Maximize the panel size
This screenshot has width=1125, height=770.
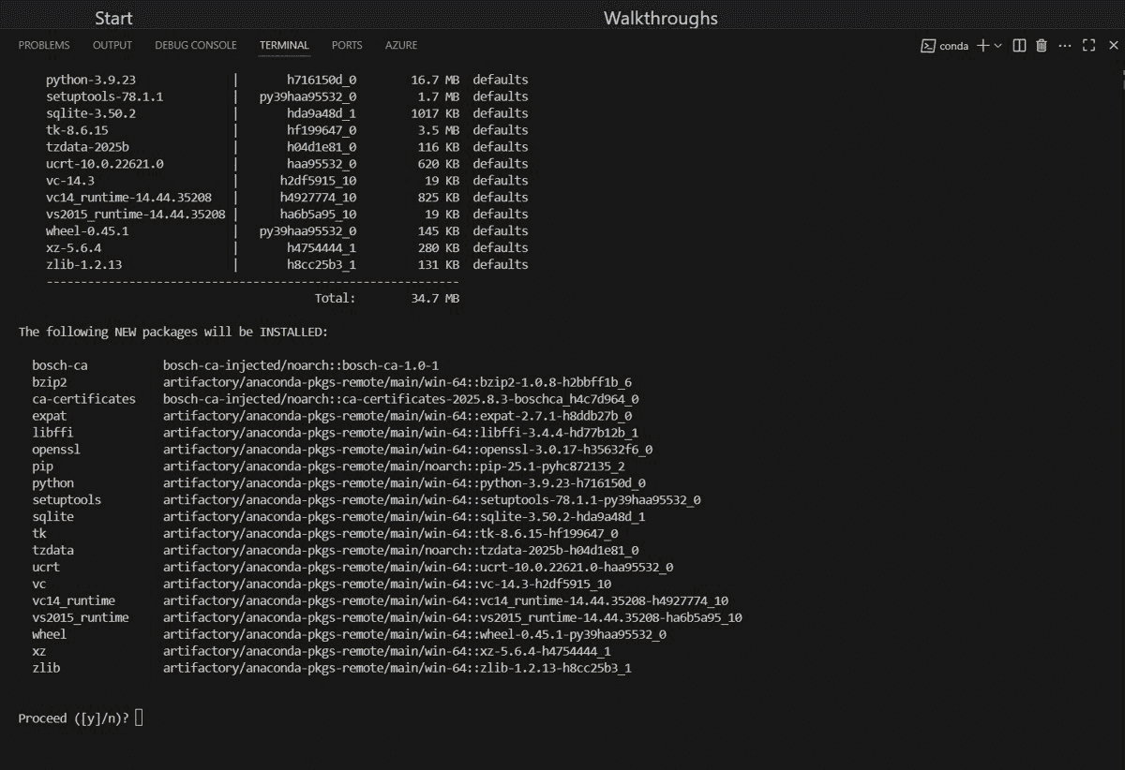tap(1089, 45)
